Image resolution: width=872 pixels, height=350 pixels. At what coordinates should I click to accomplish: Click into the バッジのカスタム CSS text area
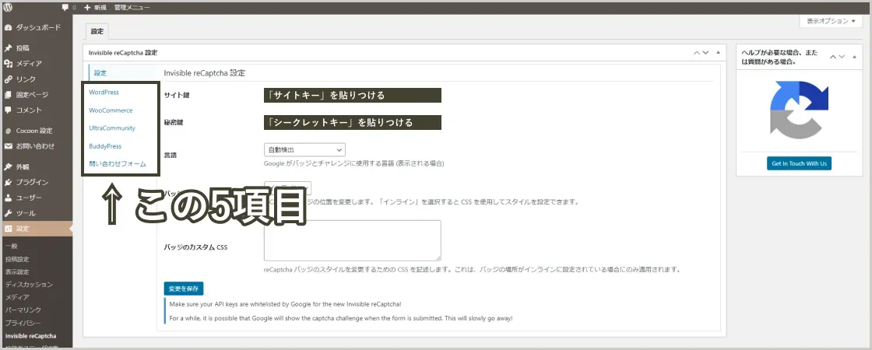tap(352, 240)
